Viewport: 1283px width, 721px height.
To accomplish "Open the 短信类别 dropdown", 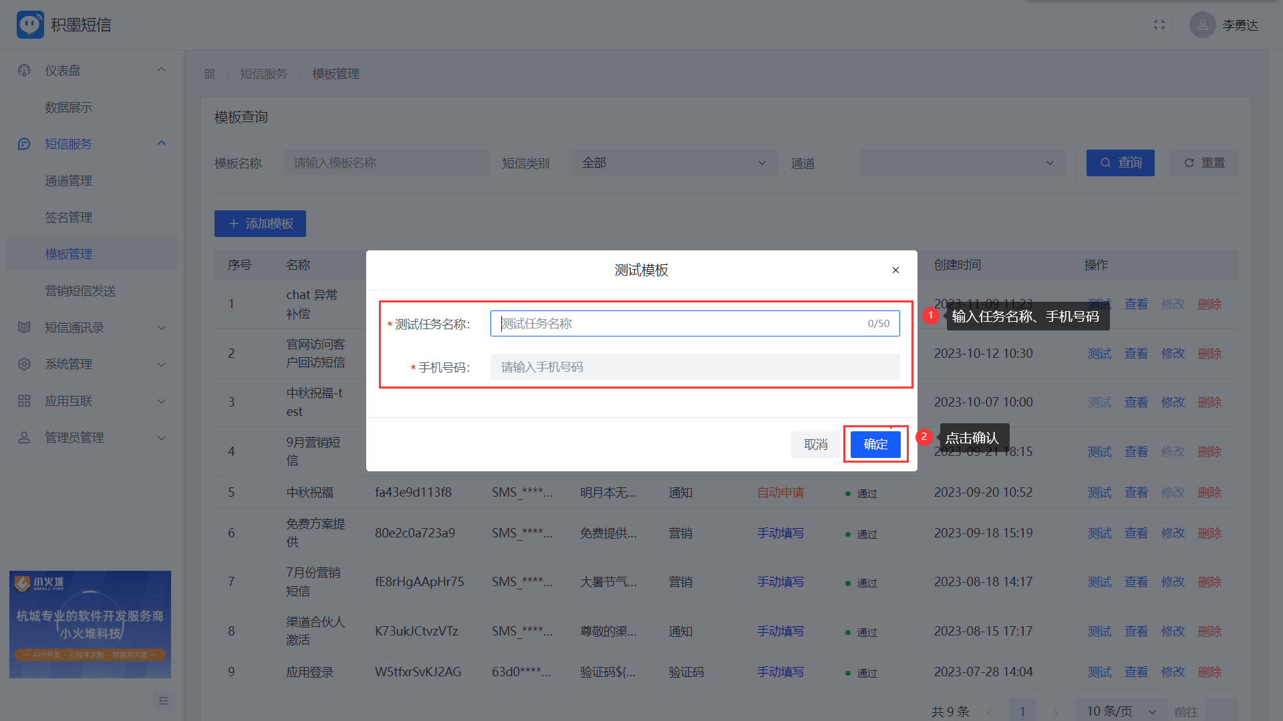I will tap(674, 163).
